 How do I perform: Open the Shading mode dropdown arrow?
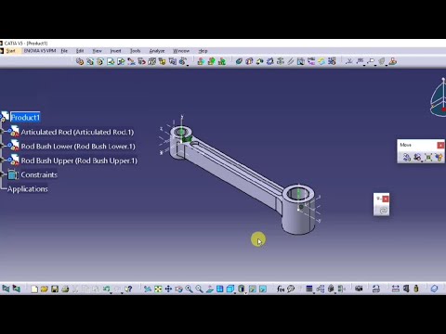[245, 292]
